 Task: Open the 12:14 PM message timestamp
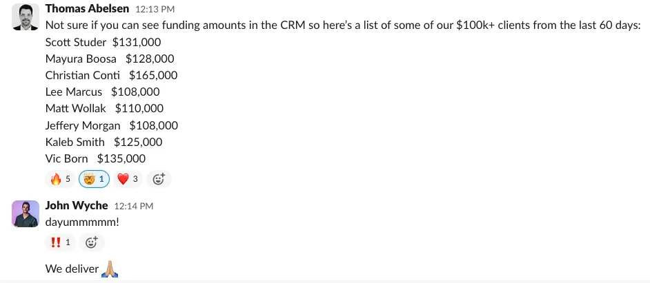(133, 206)
